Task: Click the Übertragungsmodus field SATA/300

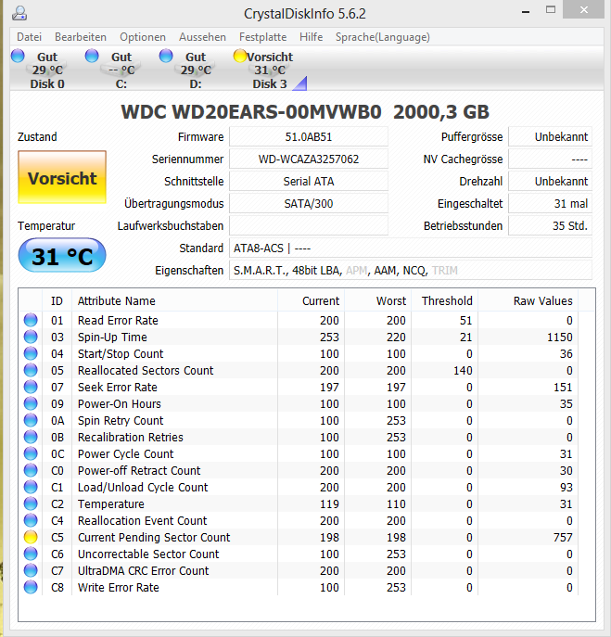Action: point(309,204)
